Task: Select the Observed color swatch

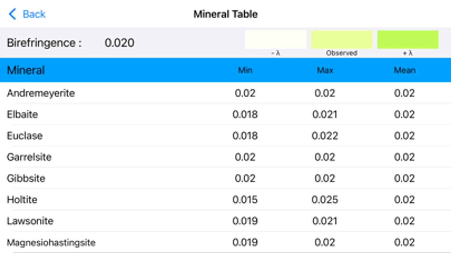Action: point(342,40)
